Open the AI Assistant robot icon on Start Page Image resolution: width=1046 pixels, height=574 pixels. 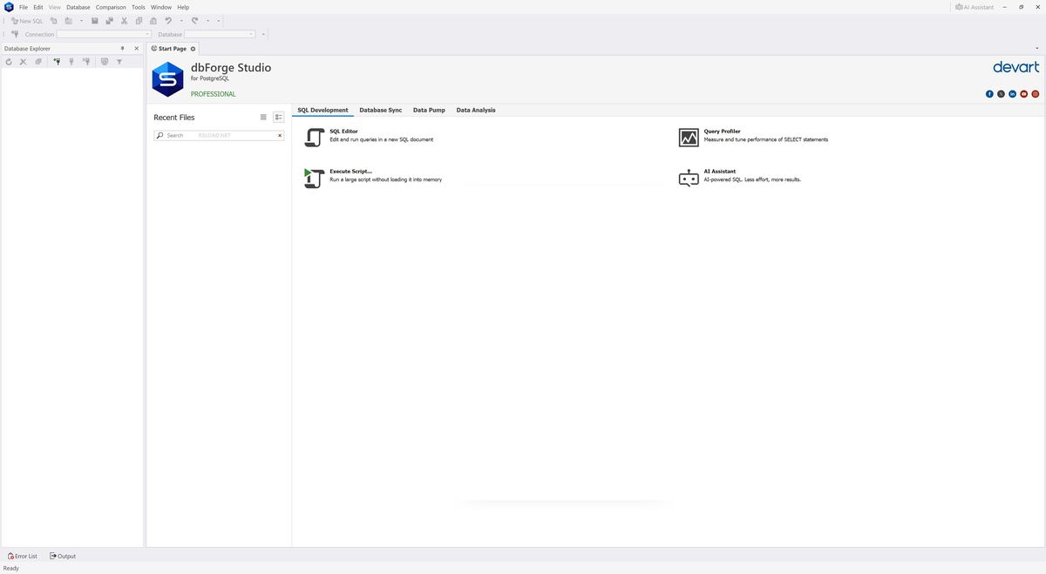(x=689, y=178)
